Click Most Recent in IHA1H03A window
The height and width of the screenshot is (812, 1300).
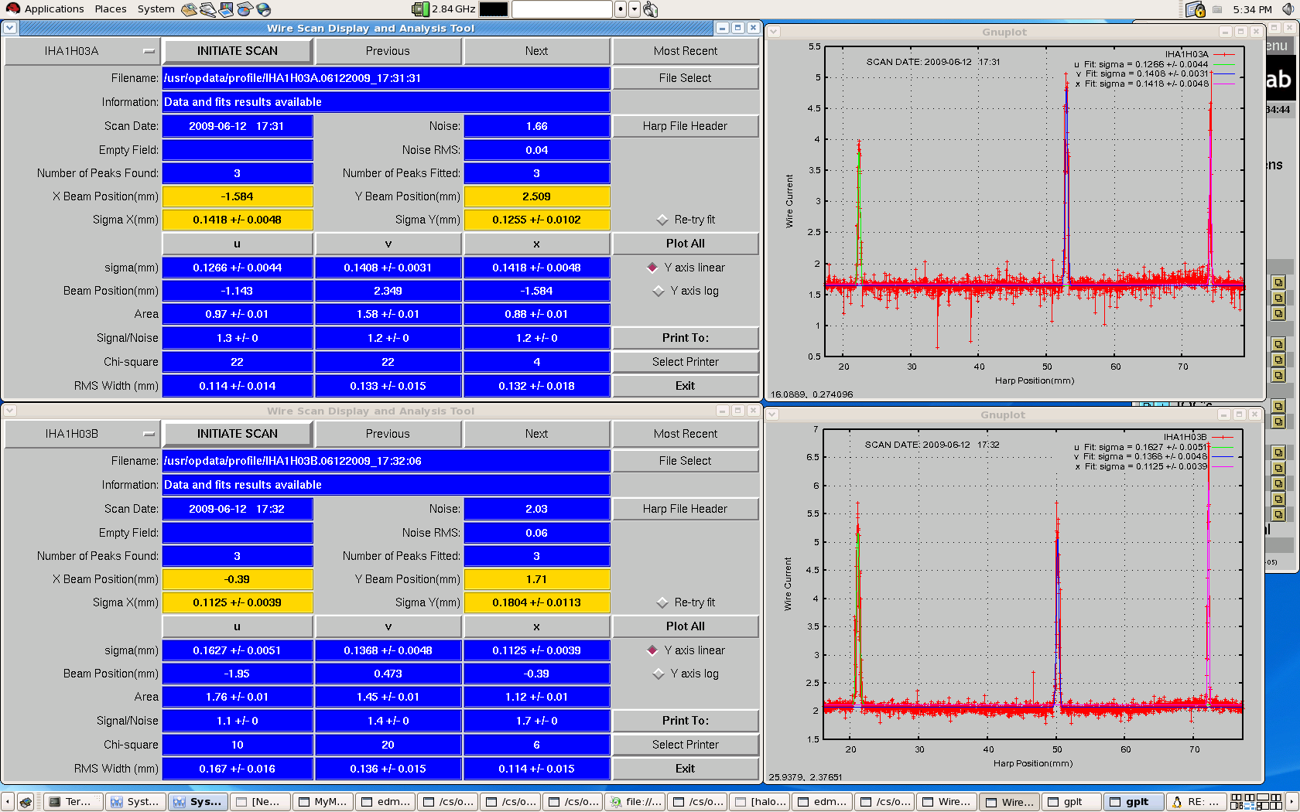point(686,51)
